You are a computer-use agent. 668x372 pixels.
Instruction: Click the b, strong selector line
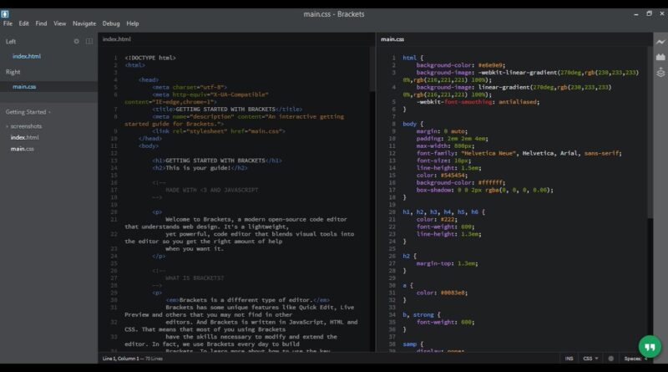click(x=422, y=315)
